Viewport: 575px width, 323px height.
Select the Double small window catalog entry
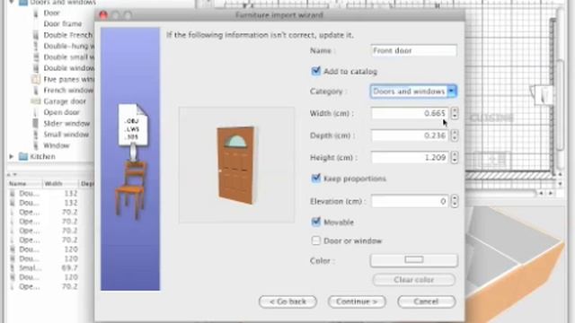[x=68, y=57]
